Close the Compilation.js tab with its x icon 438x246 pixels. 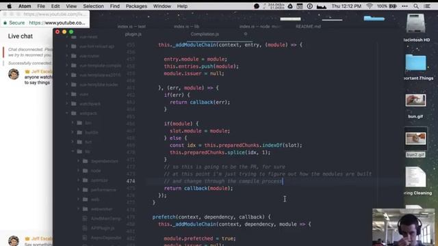pyautogui.click(x=246, y=34)
